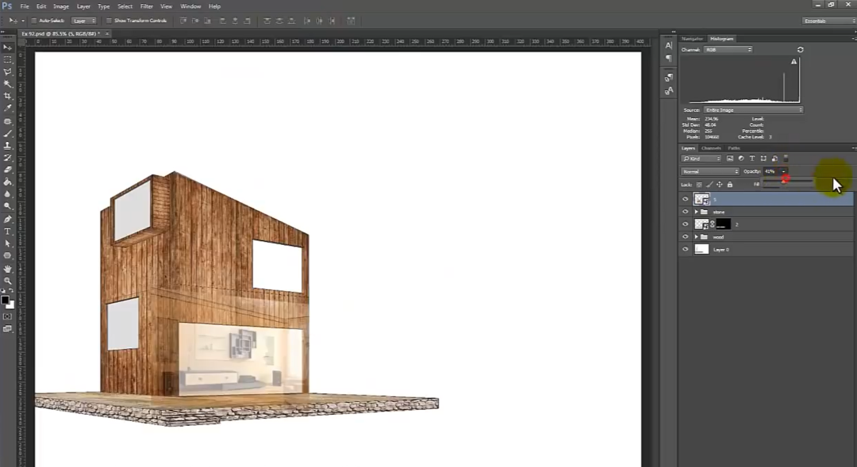This screenshot has height=467, width=857.
Task: Pick the Rectangular Marquee tool
Action: point(8,59)
